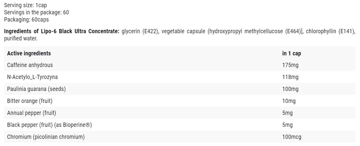Click the Active ingredients column header

(x=29, y=53)
